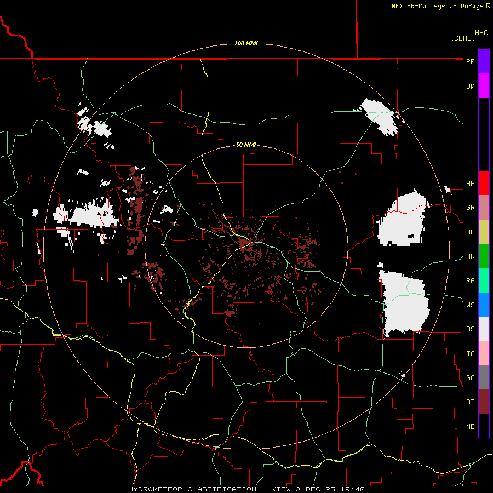Click the 19:40 timestamp in the caption
493x493 pixels.
click(x=353, y=489)
